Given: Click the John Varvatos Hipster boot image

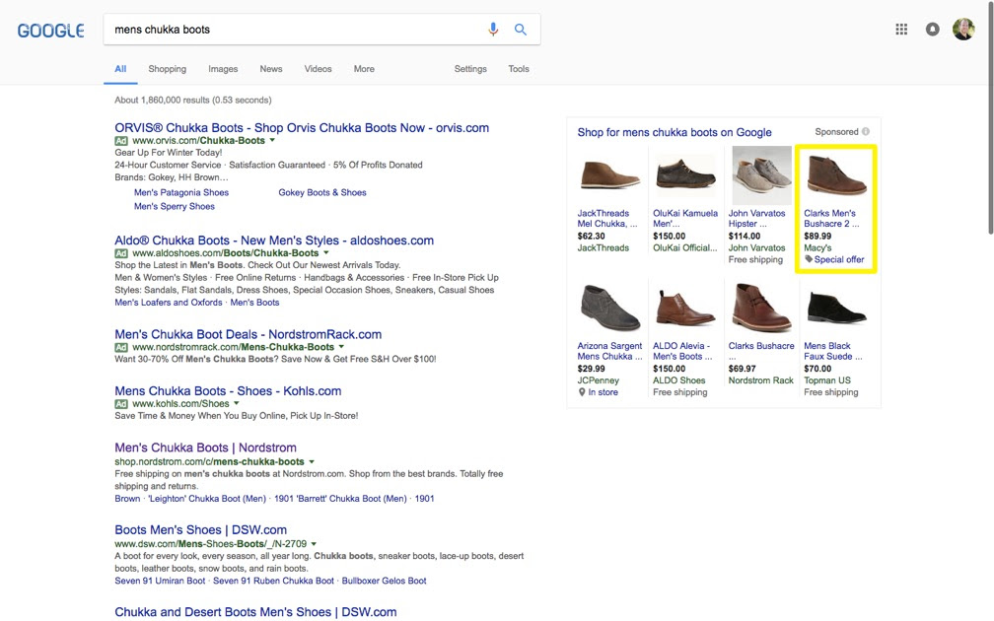Looking at the screenshot, I should 761,174.
